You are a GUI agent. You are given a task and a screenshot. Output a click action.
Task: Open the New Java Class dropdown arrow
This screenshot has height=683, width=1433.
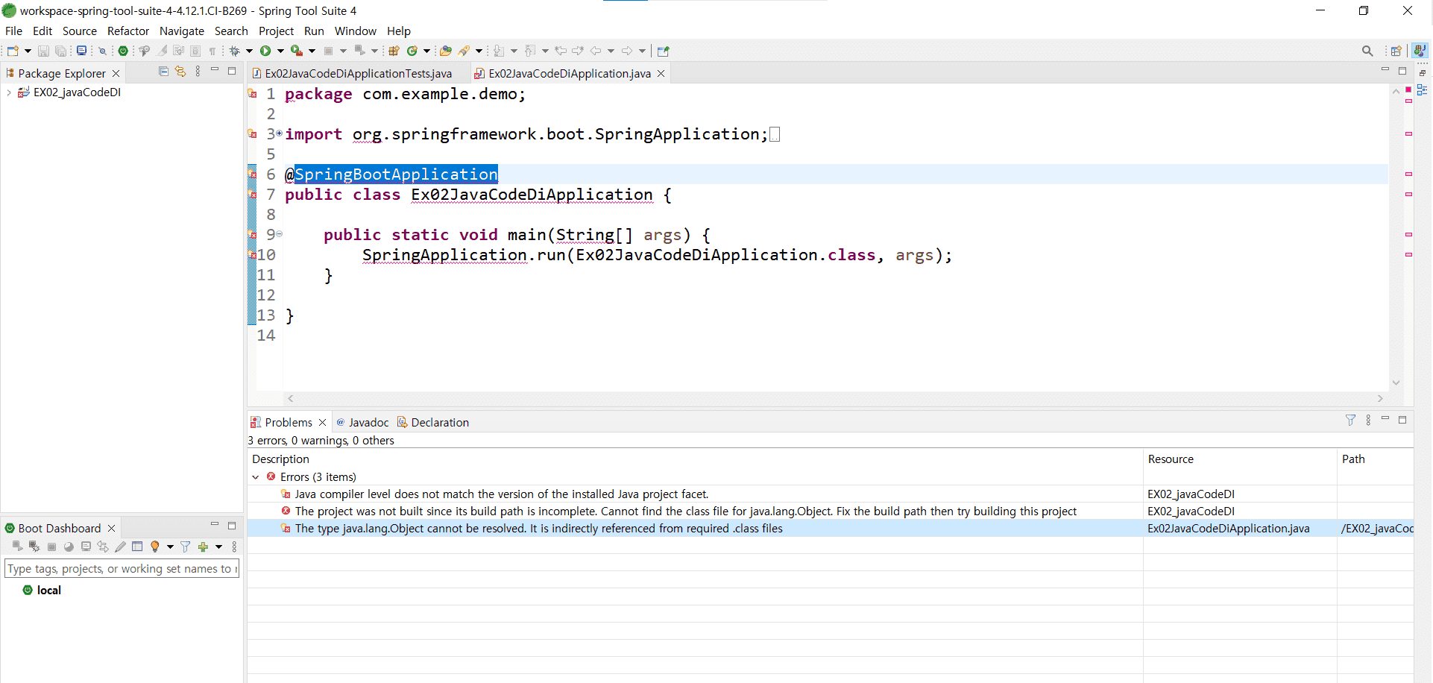pos(426,51)
